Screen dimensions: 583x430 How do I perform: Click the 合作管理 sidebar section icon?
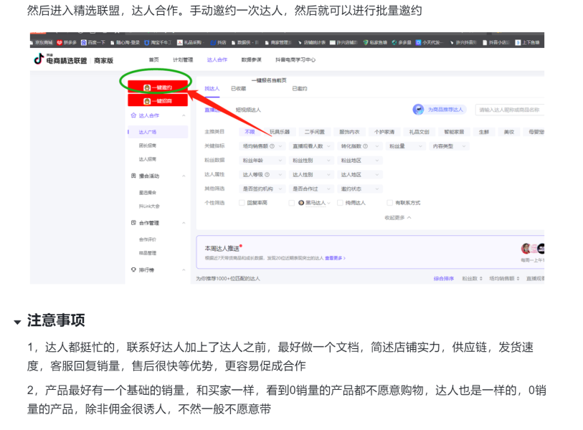[x=134, y=223]
